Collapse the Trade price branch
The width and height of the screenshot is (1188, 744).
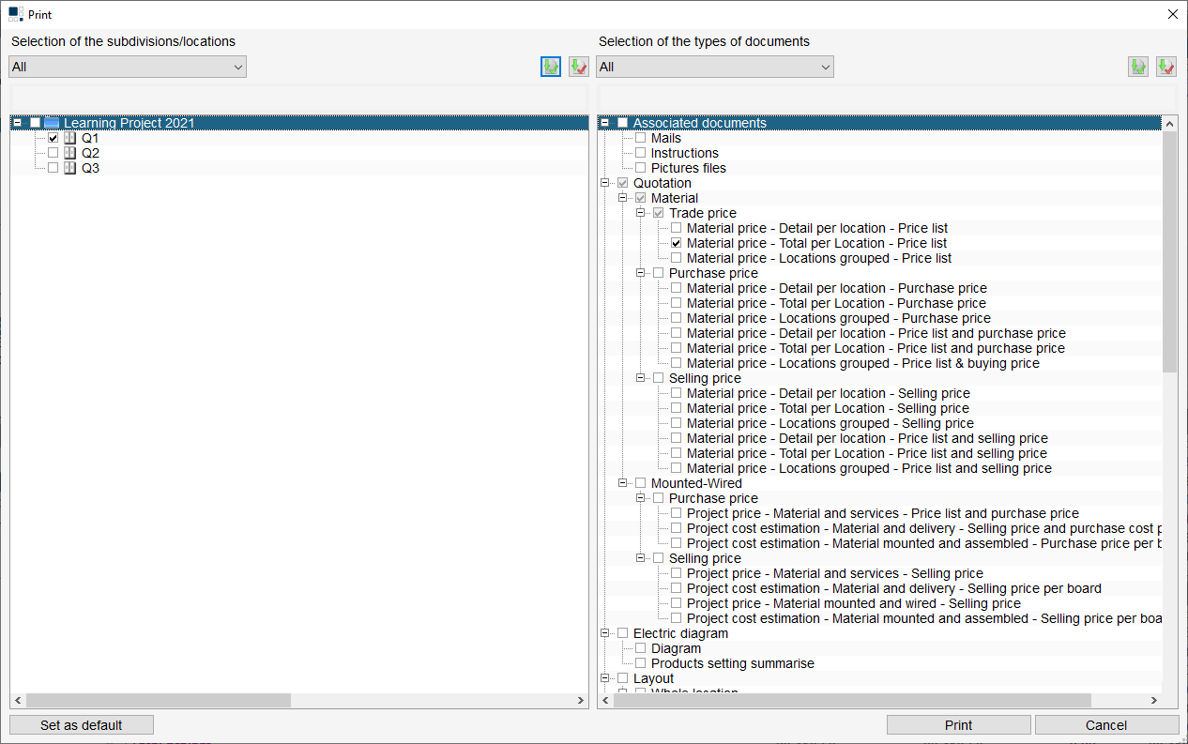point(640,213)
